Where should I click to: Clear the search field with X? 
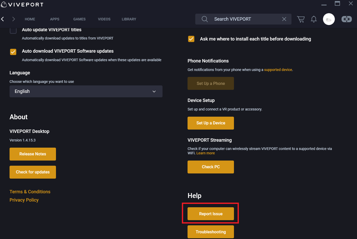[284, 19]
